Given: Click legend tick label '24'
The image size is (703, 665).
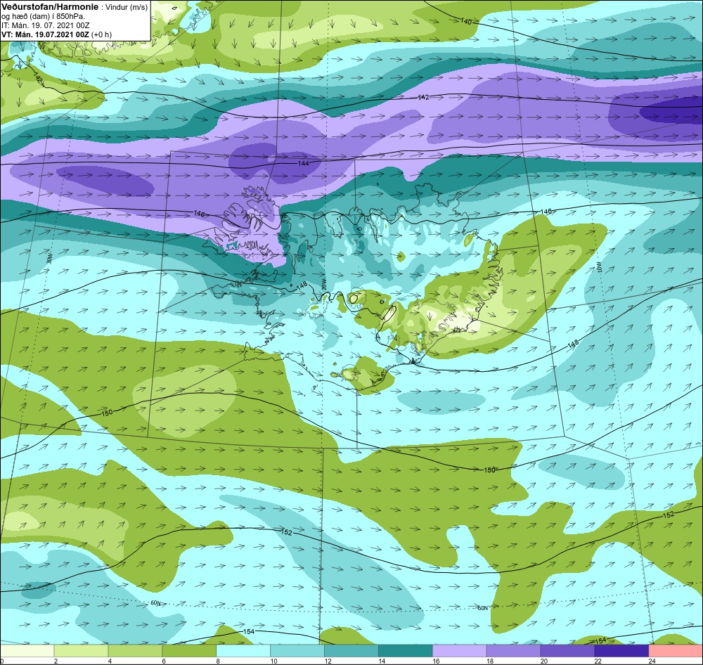Looking at the screenshot, I should (652, 661).
